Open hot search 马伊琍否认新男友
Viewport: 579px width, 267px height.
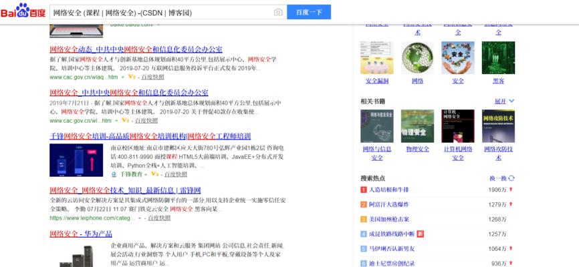pyautogui.click(x=392, y=249)
